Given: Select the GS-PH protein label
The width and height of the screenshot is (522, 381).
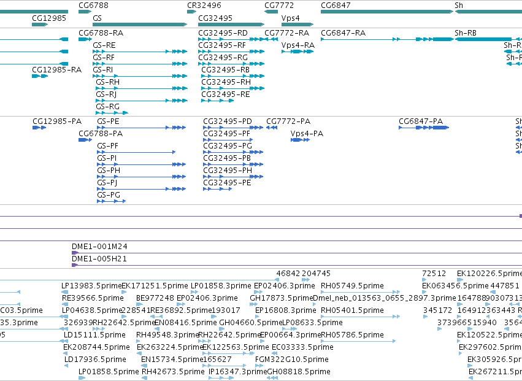Looking at the screenshot, I should (x=109, y=171).
